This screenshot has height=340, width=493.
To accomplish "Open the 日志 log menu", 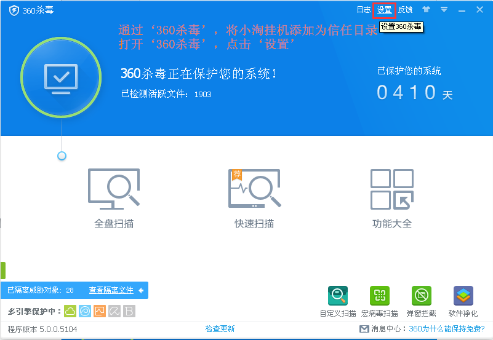I will (364, 10).
